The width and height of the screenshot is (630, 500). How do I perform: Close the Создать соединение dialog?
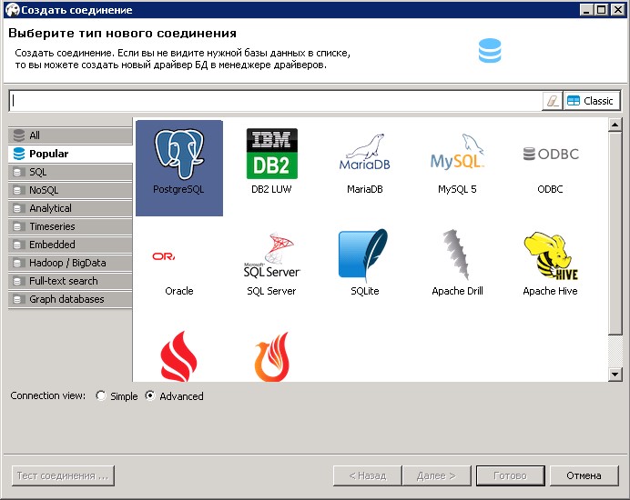pyautogui.click(x=617, y=10)
